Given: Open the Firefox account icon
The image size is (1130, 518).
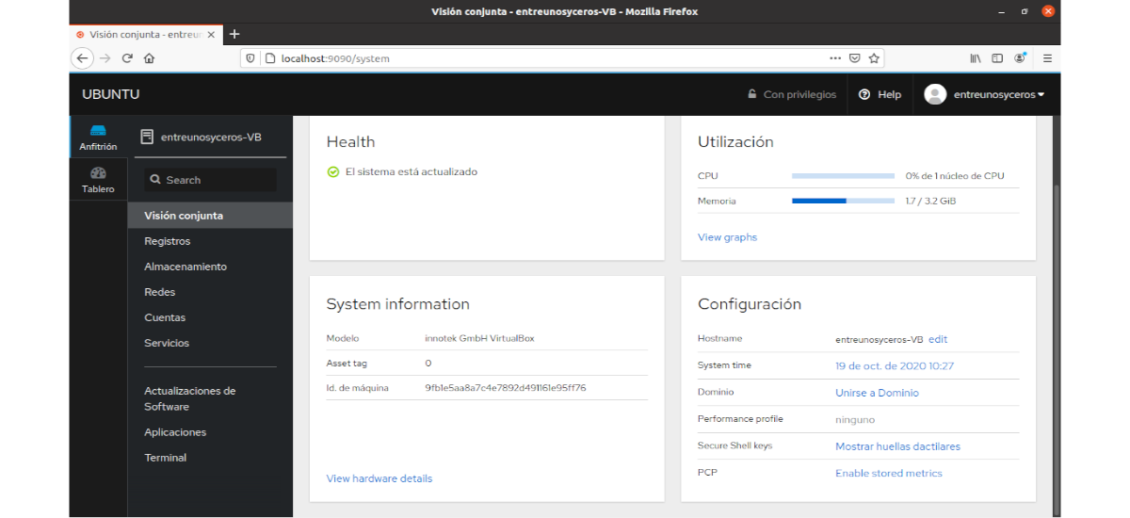Looking at the screenshot, I should (x=1020, y=58).
